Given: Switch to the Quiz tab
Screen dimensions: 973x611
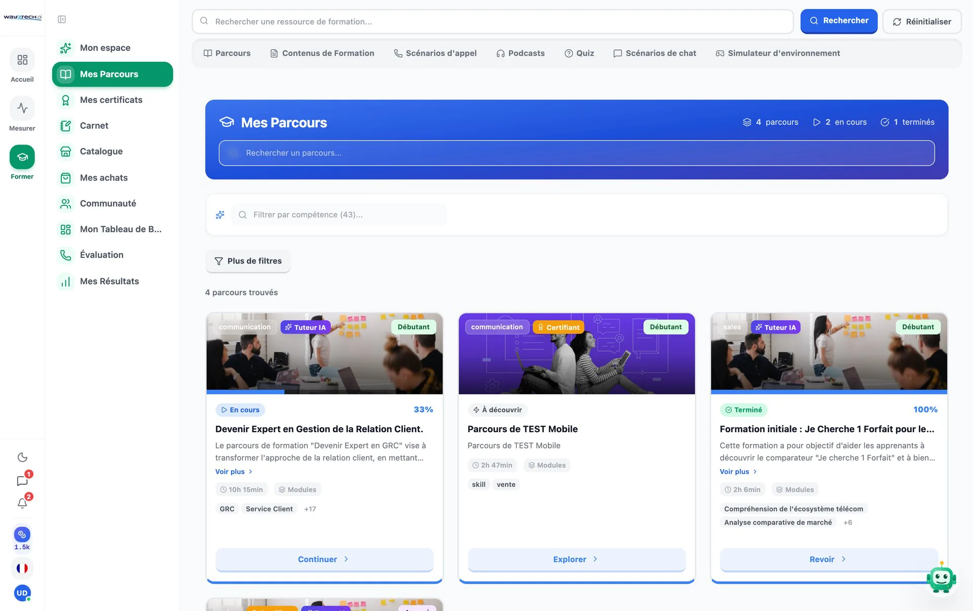Looking at the screenshot, I should [579, 53].
